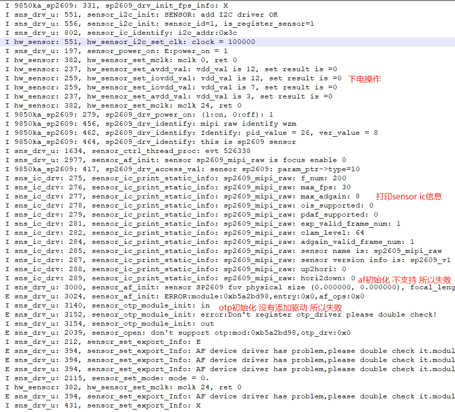Select 'this is sp2609 sensor' line
This screenshot has height=412, width=455.
coord(151,142)
